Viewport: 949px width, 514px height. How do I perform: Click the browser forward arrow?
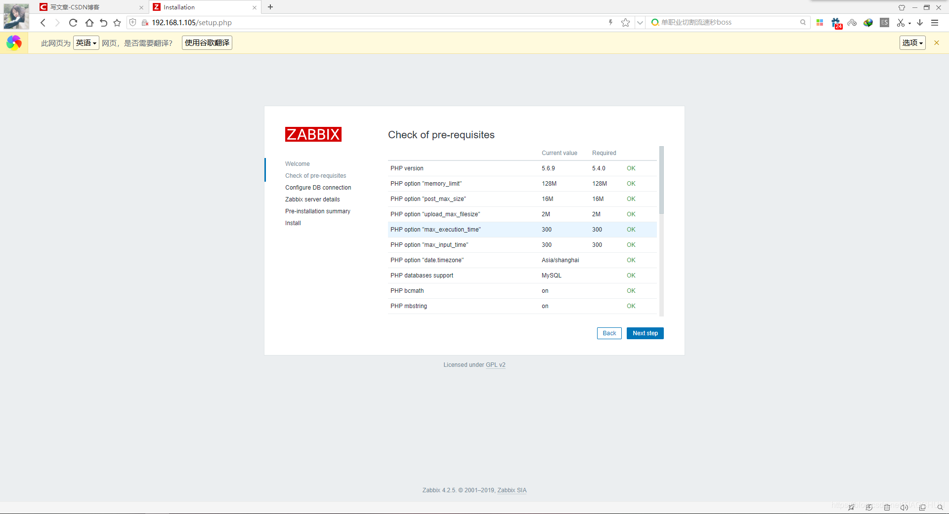57,23
